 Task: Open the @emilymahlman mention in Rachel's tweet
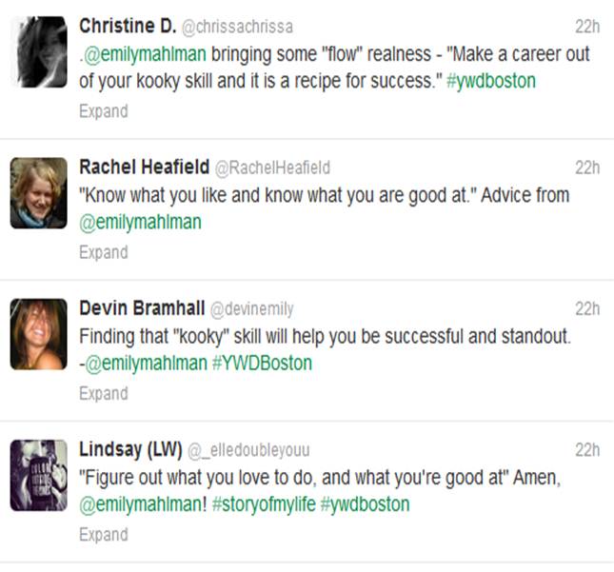click(140, 223)
